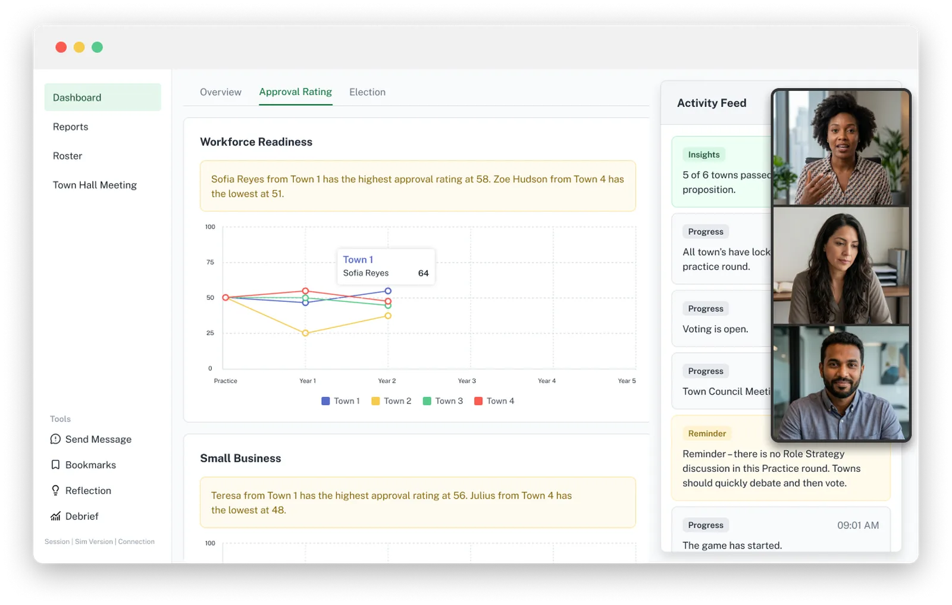This screenshot has width=952, height=605.
Task: Click the Activity Feed heading
Action: click(x=712, y=103)
